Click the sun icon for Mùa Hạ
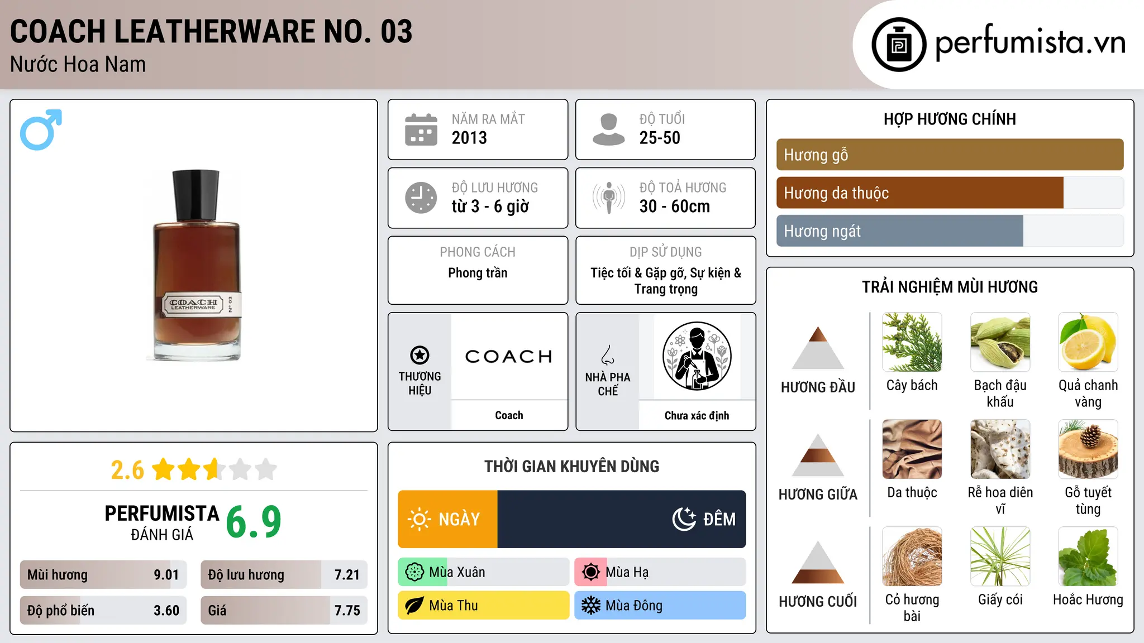Image resolution: width=1144 pixels, height=643 pixels. tap(591, 572)
